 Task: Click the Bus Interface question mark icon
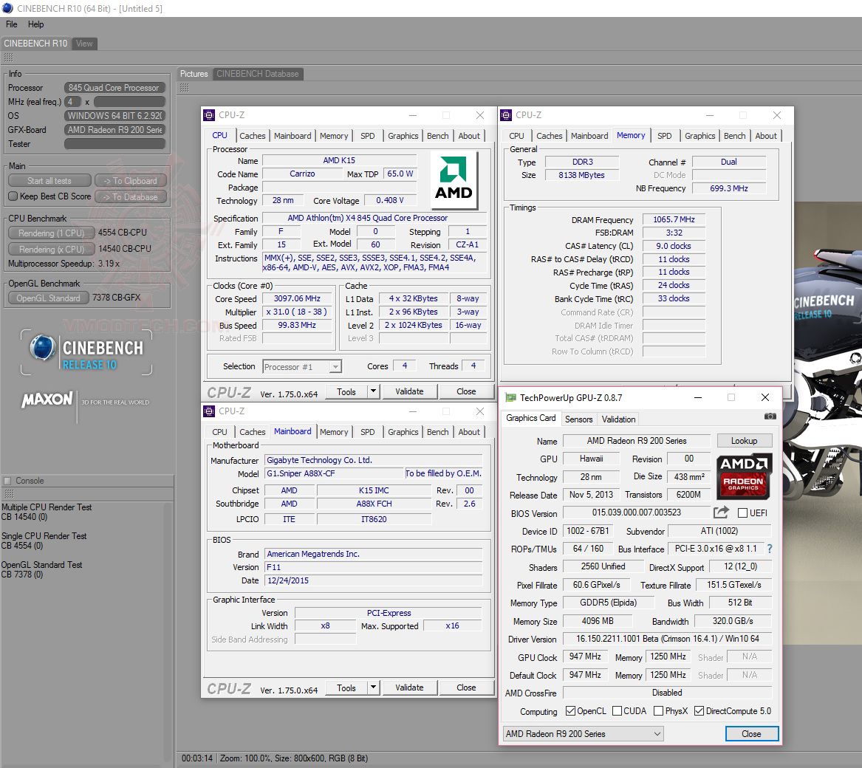(x=770, y=549)
